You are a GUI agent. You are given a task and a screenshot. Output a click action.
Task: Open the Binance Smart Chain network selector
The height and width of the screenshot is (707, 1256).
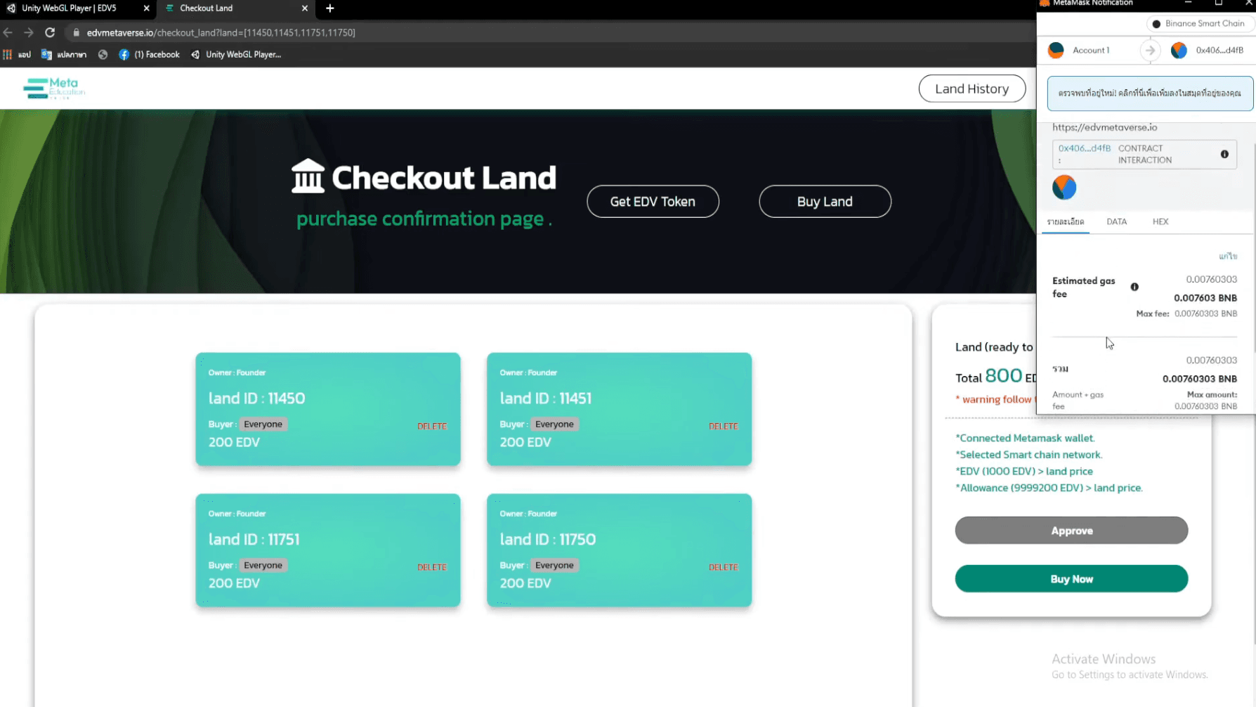pyautogui.click(x=1198, y=23)
